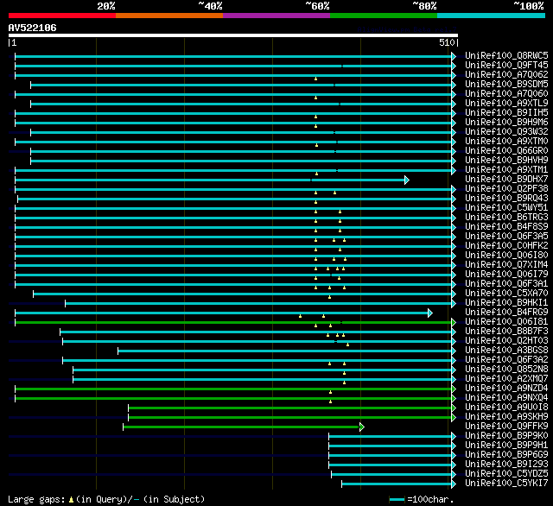Open UniRef100_A3BGS8 entry
The width and height of the screenshot is (553, 506).
(506, 351)
